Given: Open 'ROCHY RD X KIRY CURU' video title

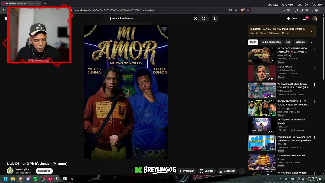Looking at the screenshot, I should coord(293,103).
